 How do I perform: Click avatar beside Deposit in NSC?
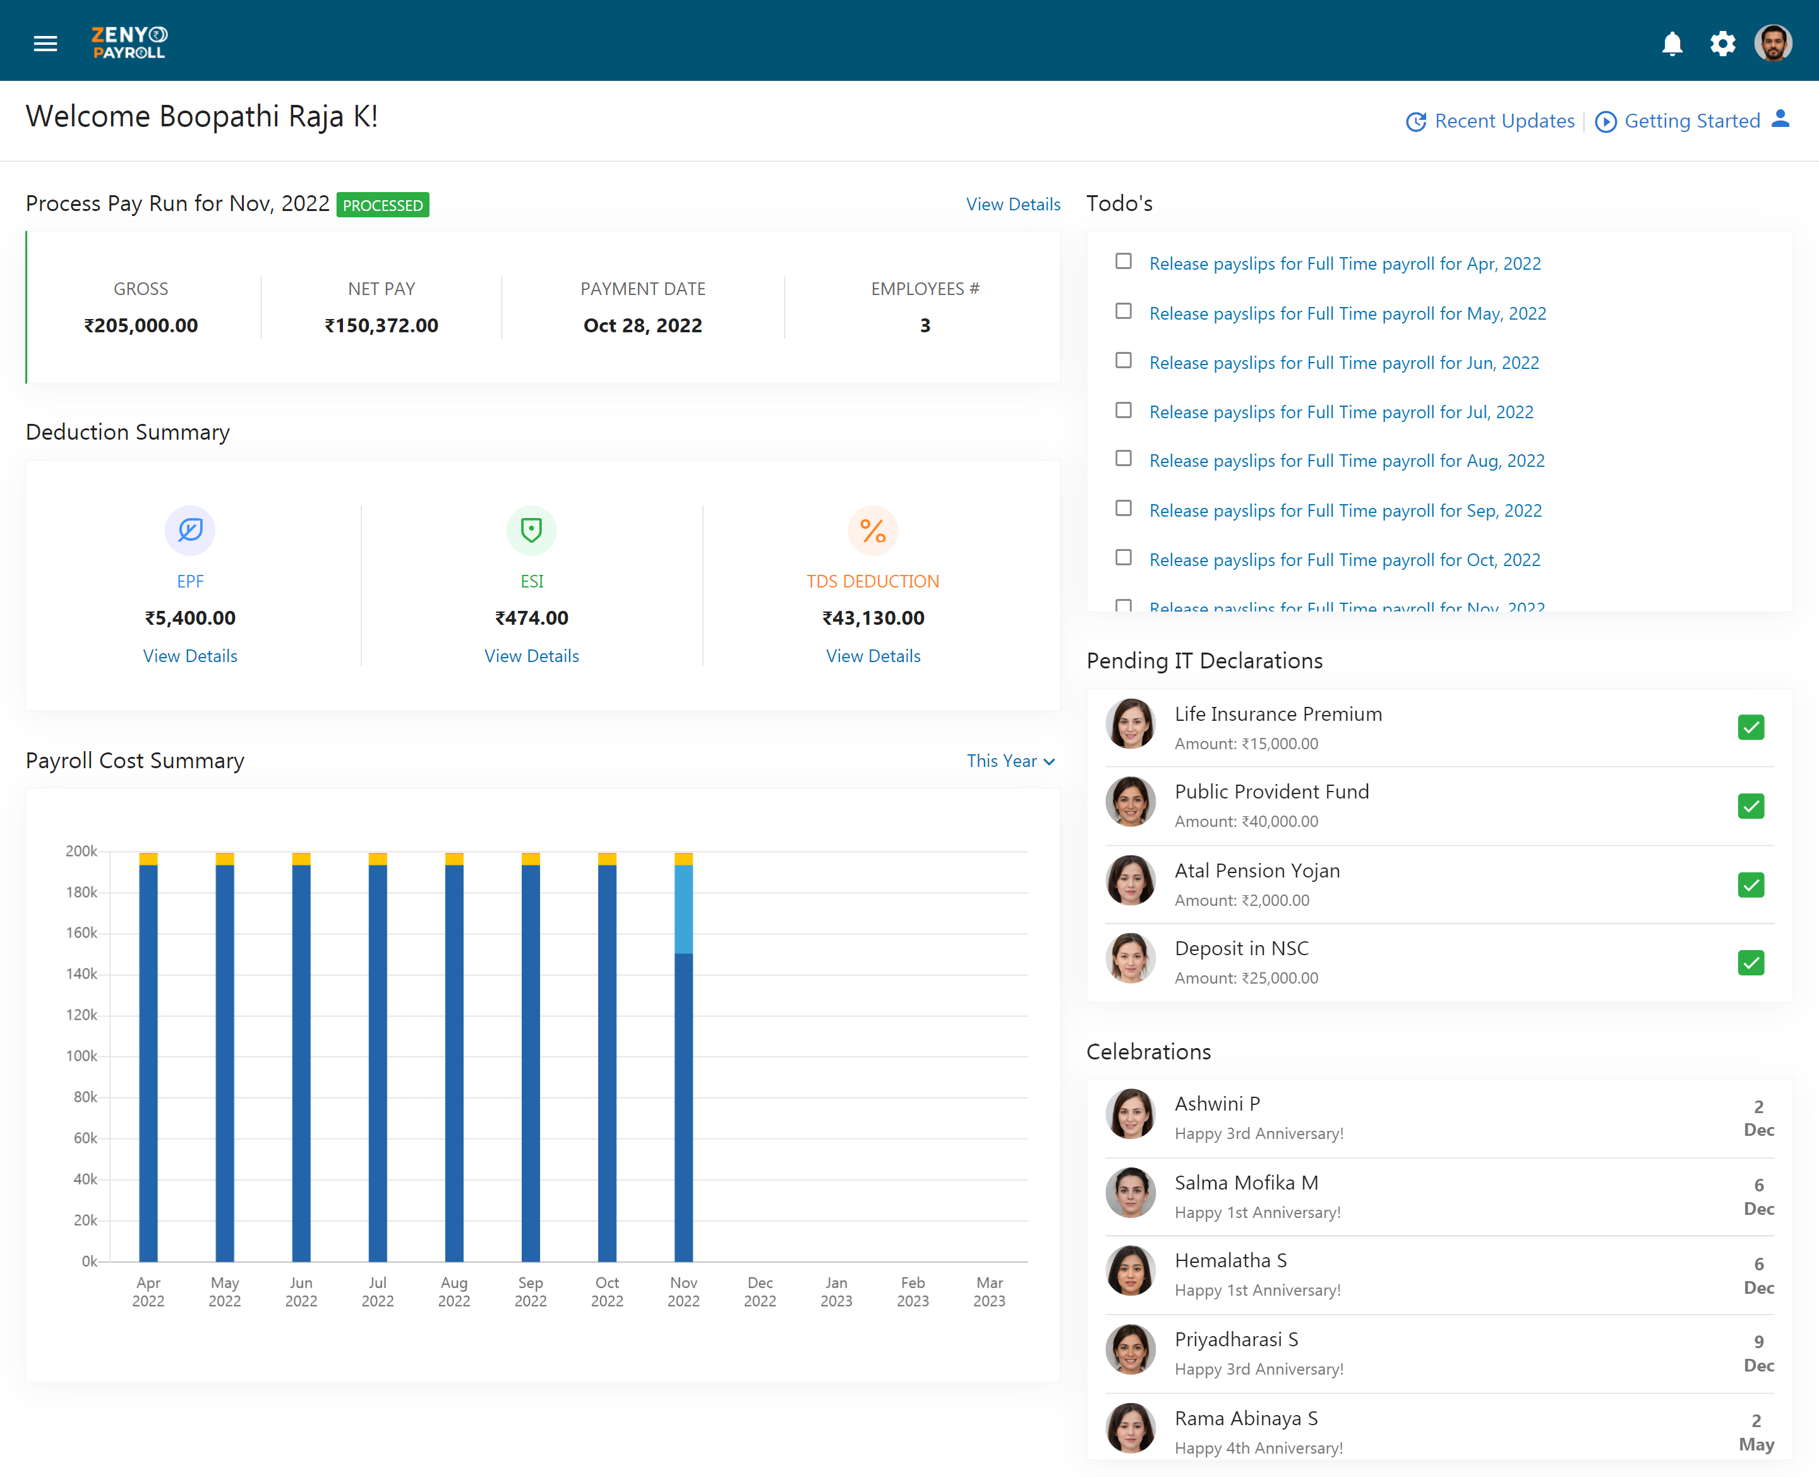(x=1130, y=958)
